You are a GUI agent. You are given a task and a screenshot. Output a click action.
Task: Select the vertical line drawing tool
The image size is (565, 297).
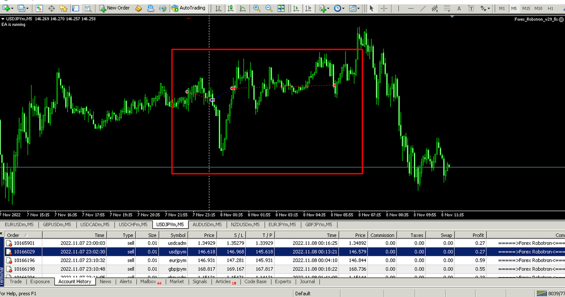(x=398, y=8)
